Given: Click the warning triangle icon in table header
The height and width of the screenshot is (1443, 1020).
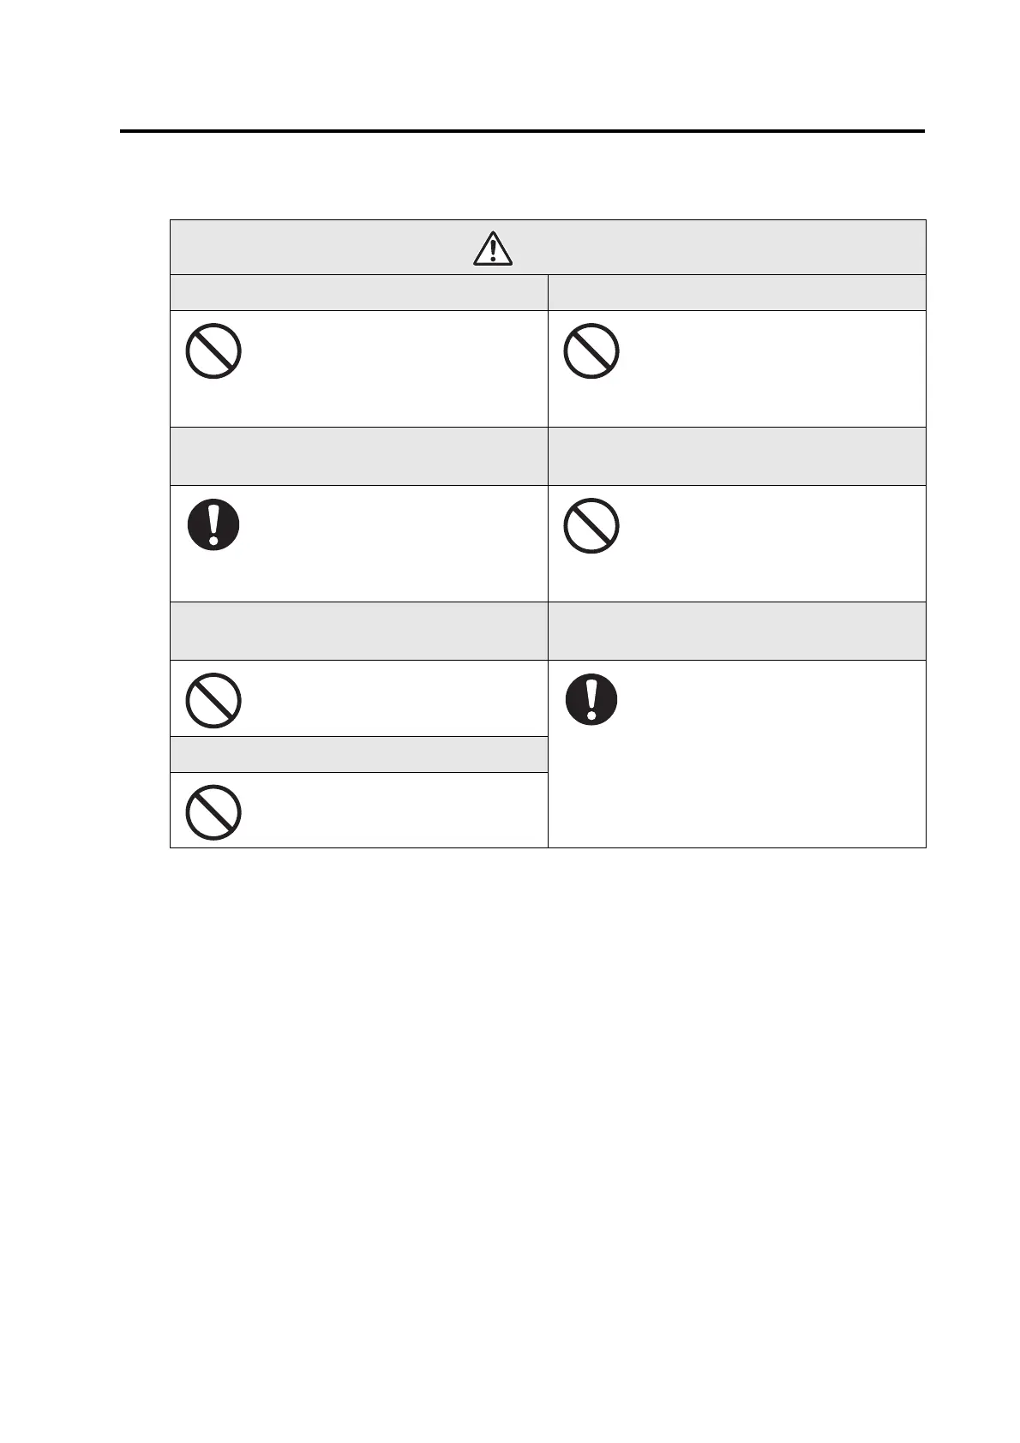Looking at the screenshot, I should (493, 248).
